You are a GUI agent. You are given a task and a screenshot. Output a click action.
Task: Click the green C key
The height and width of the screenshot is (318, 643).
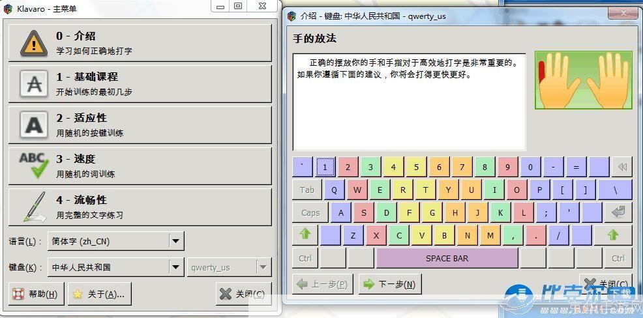(399, 236)
